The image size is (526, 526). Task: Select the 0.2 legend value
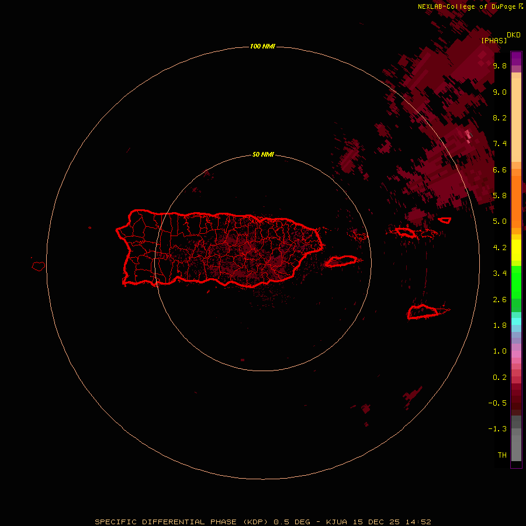pos(500,378)
